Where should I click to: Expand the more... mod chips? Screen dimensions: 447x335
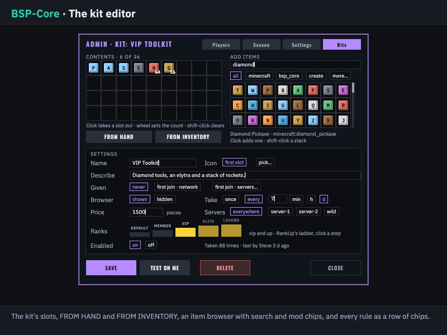tap(340, 76)
